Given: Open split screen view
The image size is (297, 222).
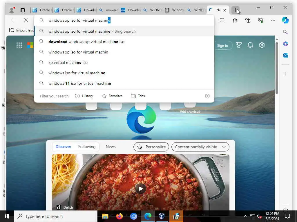Looking at the screenshot, I should [222, 20].
